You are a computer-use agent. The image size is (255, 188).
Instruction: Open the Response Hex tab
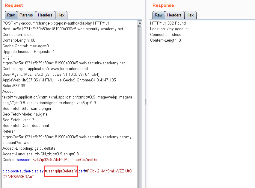pyautogui.click(x=190, y=15)
